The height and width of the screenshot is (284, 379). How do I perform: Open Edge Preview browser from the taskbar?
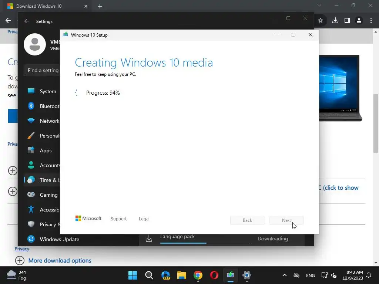coord(165,275)
